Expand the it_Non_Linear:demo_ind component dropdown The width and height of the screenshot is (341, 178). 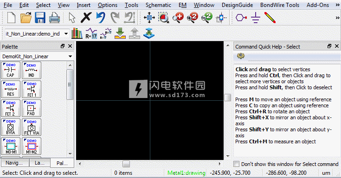click(36, 34)
